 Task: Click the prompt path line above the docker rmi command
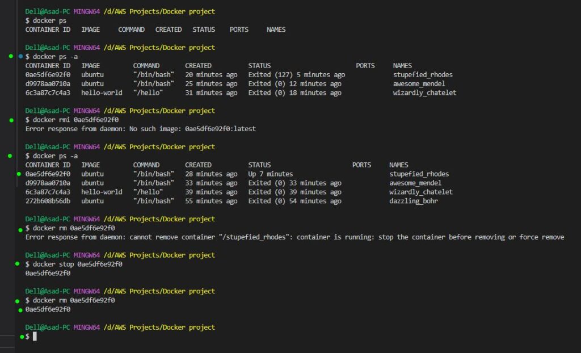coord(120,111)
